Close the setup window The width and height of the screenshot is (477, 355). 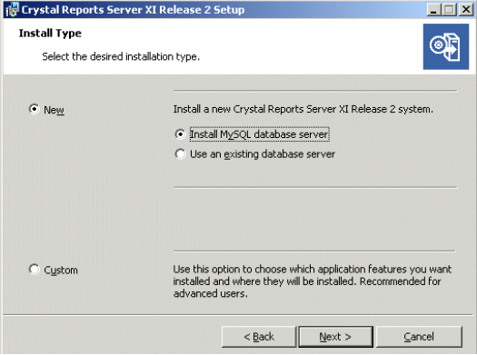tap(466, 9)
